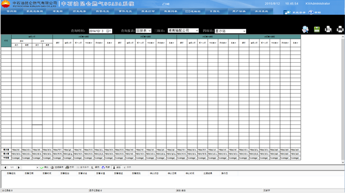The width and height of the screenshot is (345, 194).
Task: Click the 平均值 row label
Action: click(x=6, y=158)
